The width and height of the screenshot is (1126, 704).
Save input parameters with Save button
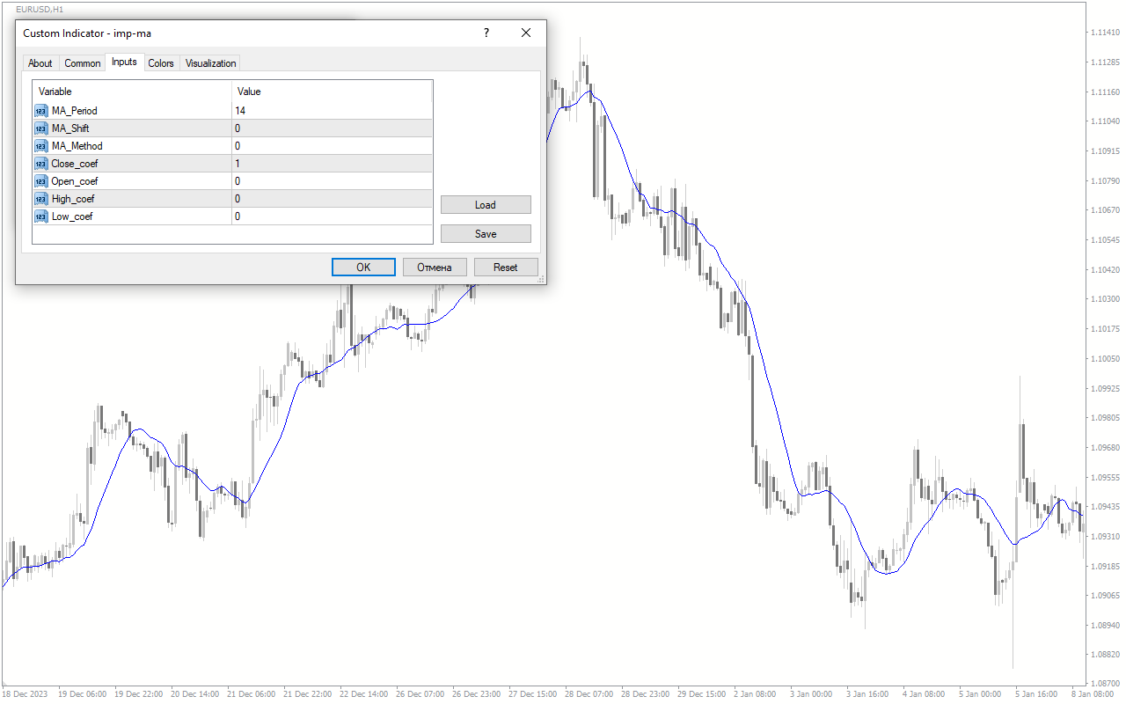[486, 234]
